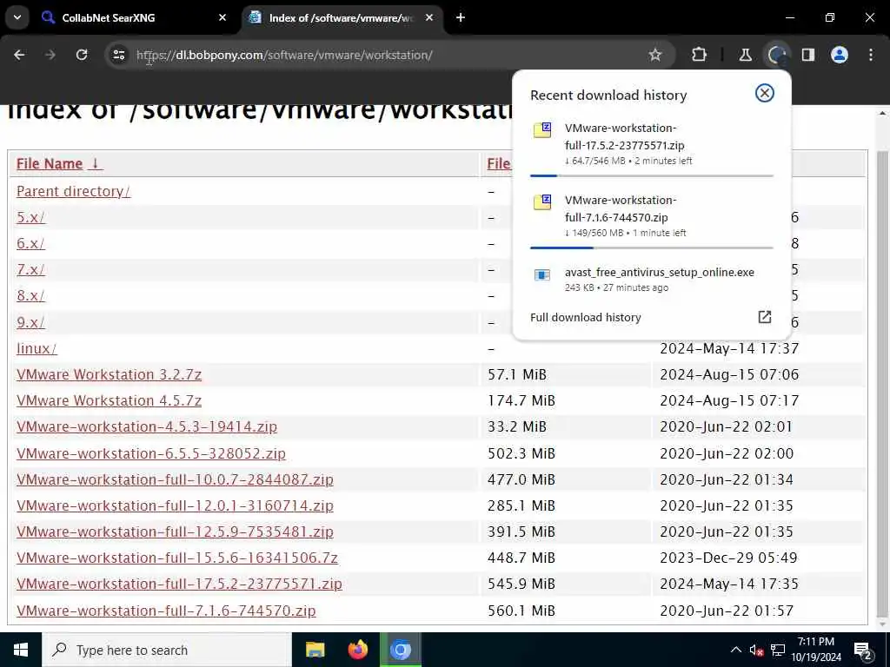
Task: Download VMware-workstation-full-12.5.9-7535481.zip
Action: (x=175, y=532)
